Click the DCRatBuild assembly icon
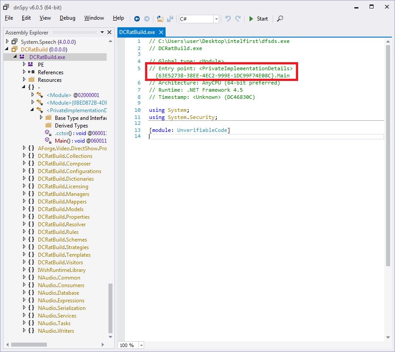 coord(15,49)
